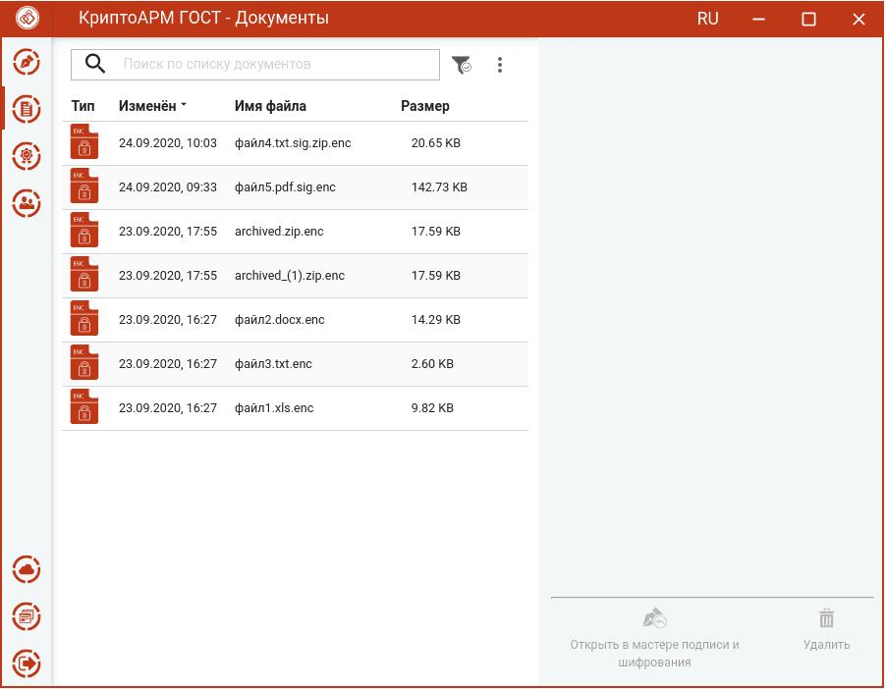Click the ENC file icon for файл3.txt.enc
886x689 pixels.
point(84,362)
